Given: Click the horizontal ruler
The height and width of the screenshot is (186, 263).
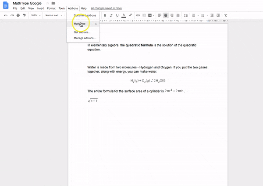Looking at the screenshot, I should pos(164,21).
